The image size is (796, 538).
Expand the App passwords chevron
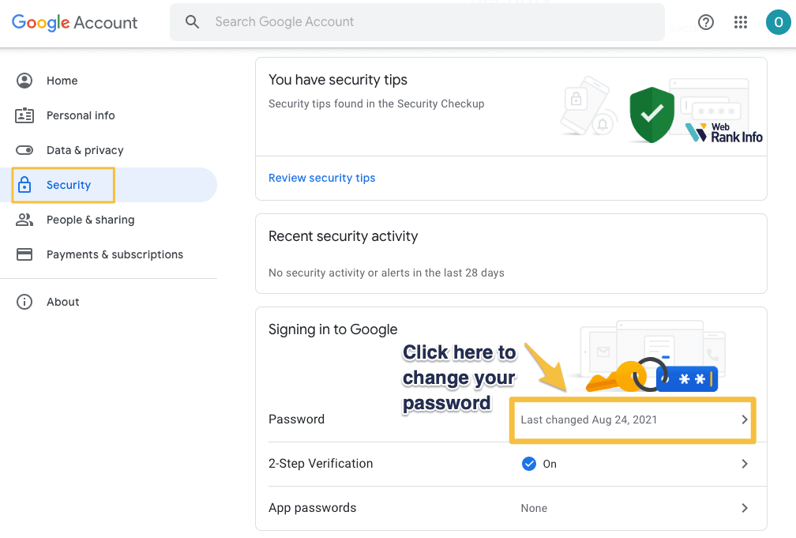(744, 508)
